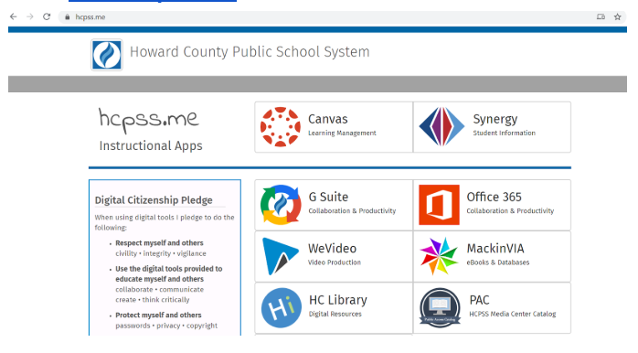Open the WeVideo blue play icon
This screenshot has height=353, width=638.
click(280, 256)
